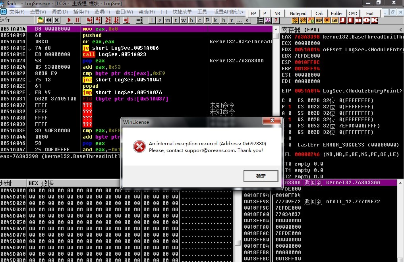Select the 'call LogSee.0051A023' instruction row
Screen dimensions: 404x262
coord(137,54)
